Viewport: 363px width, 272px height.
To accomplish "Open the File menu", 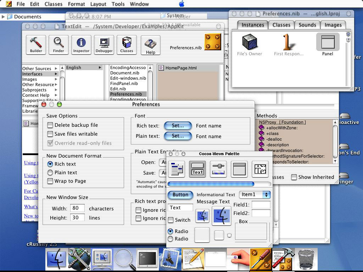I will point(21,4).
